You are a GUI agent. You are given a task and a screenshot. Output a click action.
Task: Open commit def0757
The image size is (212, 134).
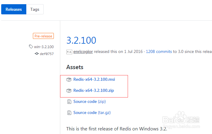(x=47, y=54)
